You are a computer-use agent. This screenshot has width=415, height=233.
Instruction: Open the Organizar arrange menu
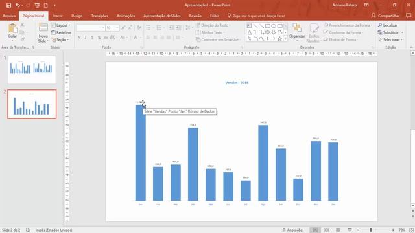coord(297,33)
